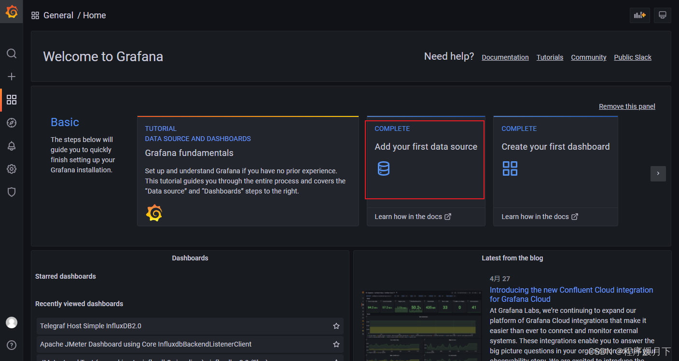
Task: Click the Welcome to Grafana heading
Action: 103,57
